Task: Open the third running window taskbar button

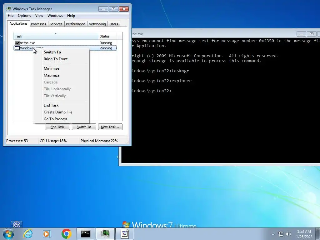Action: point(125,234)
